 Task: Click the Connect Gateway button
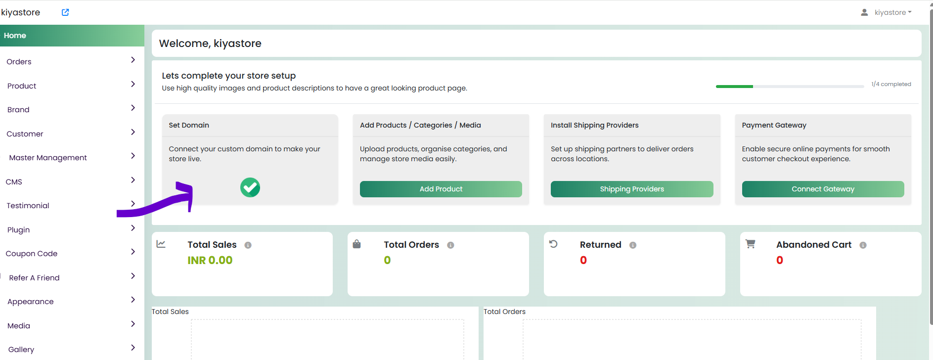[823, 189]
